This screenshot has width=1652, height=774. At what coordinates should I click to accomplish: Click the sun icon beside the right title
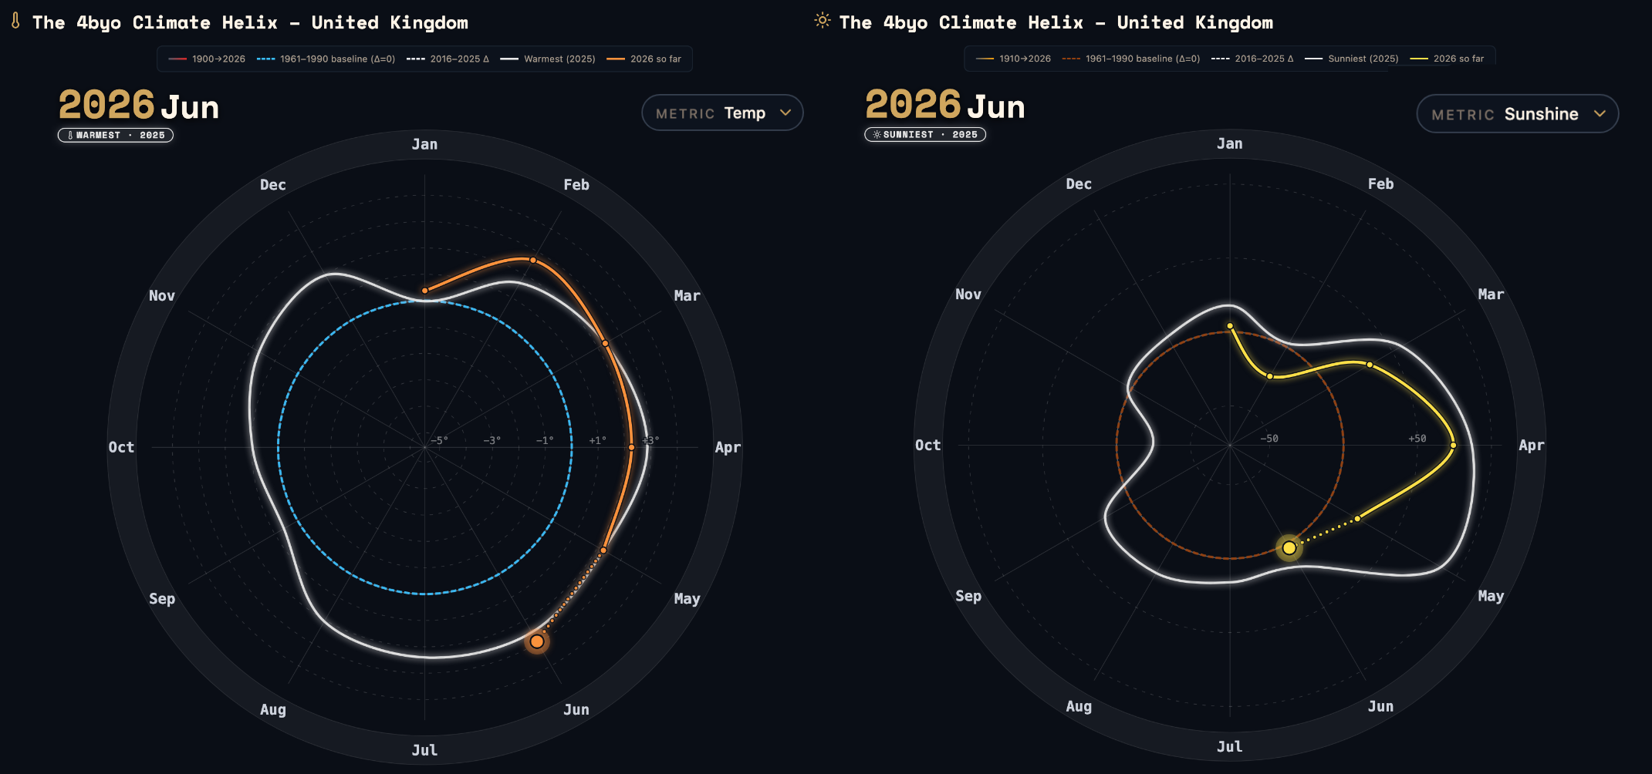823,21
